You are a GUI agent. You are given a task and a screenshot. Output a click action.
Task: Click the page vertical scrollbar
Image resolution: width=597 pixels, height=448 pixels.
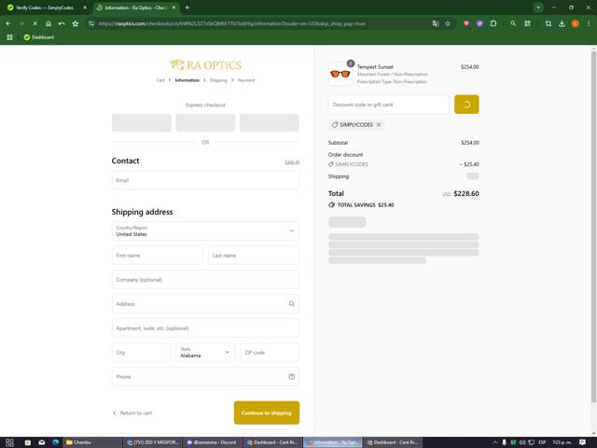click(593, 227)
